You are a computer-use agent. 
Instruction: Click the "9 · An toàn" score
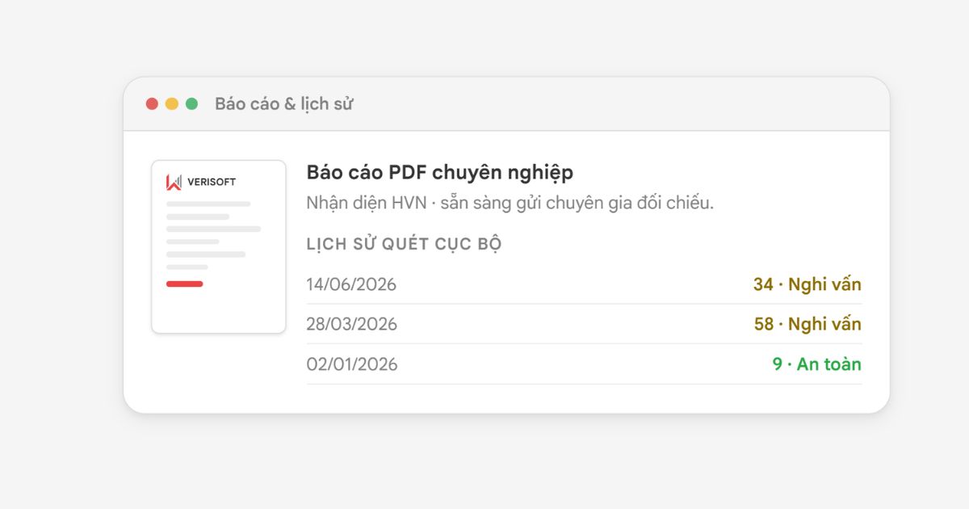click(x=817, y=364)
